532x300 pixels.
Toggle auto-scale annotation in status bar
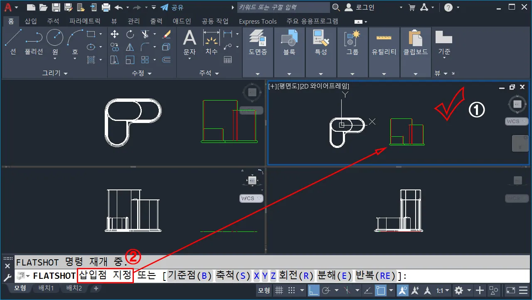tap(416, 290)
